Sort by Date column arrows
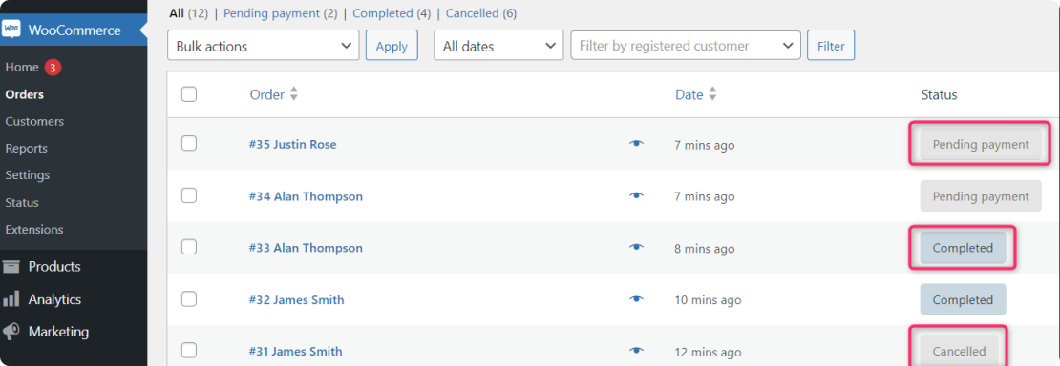1060x366 pixels. [x=711, y=94]
